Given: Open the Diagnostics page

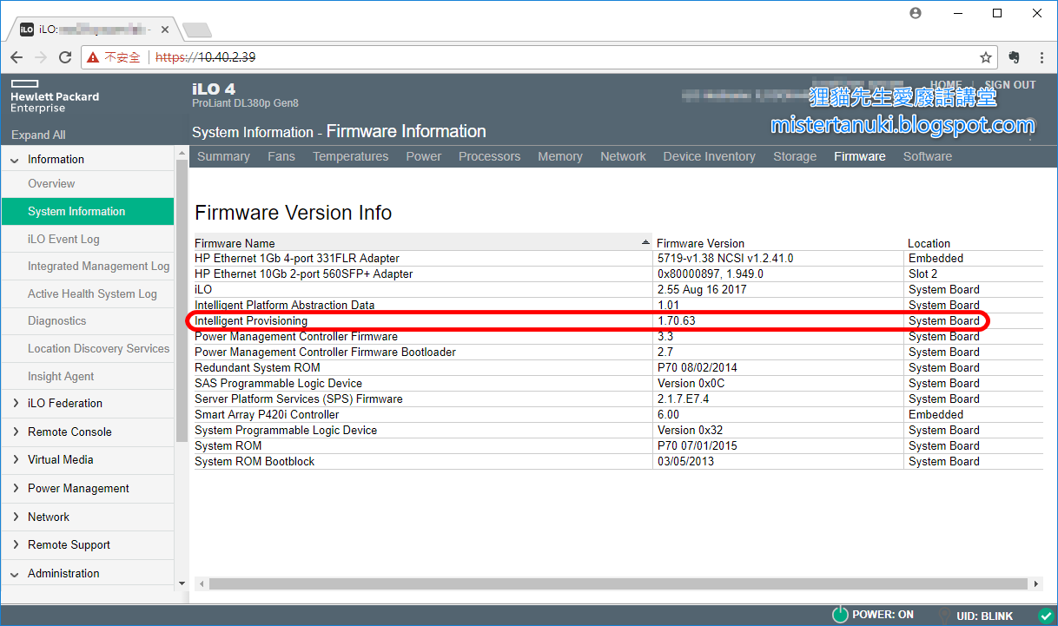Looking at the screenshot, I should click(x=57, y=320).
